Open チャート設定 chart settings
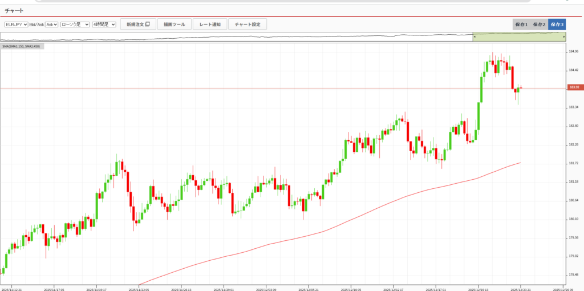The width and height of the screenshot is (584, 291). coord(248,25)
